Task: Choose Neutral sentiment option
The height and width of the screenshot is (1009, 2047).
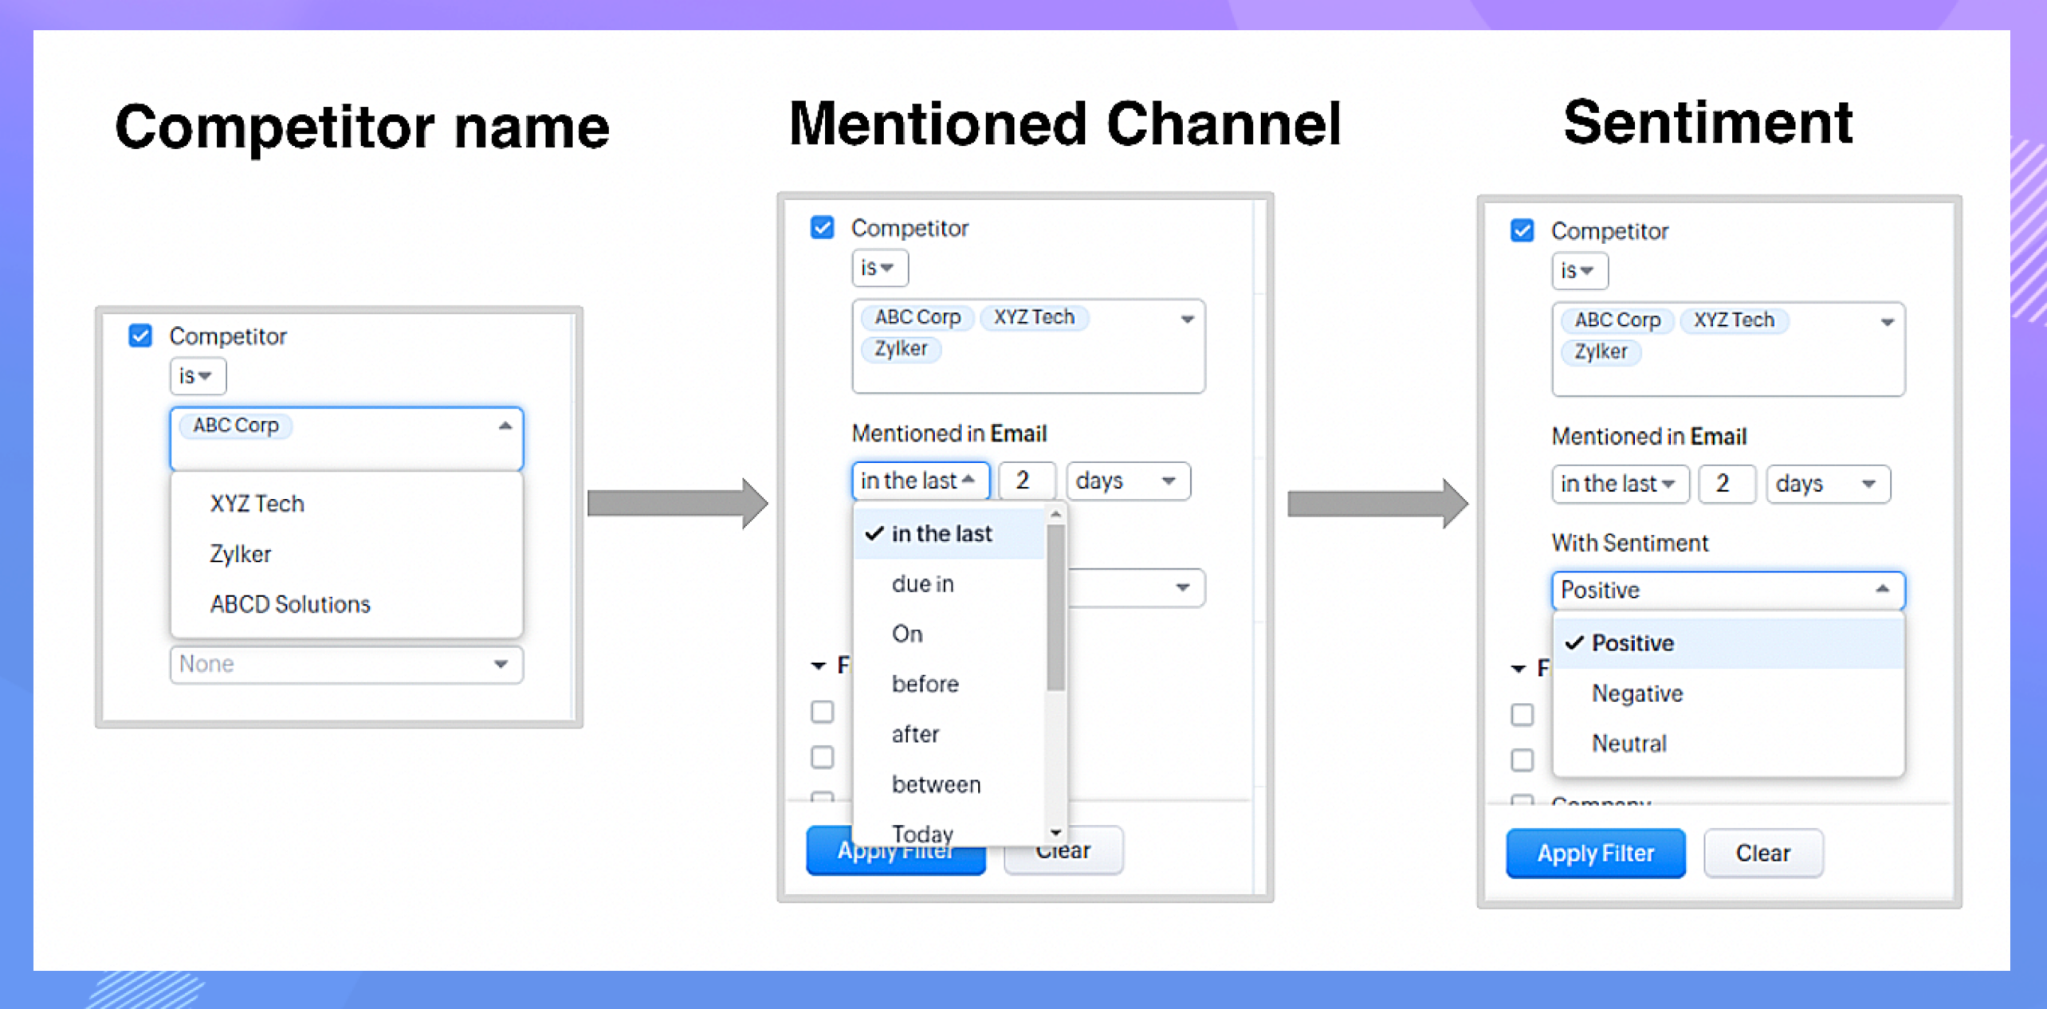Action: [x=1629, y=744]
